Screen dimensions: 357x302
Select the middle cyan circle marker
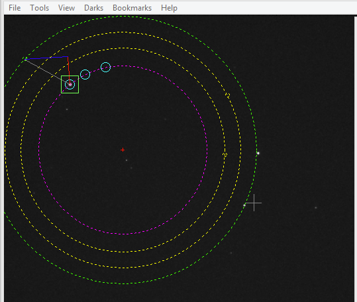pos(85,75)
